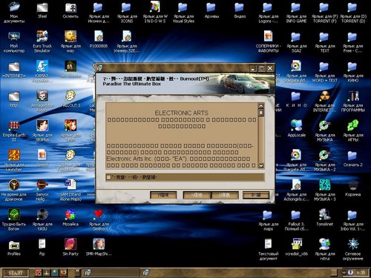Select the Корзина recycle bin icon
Viewport: 371px width, 278px height.
point(352,188)
